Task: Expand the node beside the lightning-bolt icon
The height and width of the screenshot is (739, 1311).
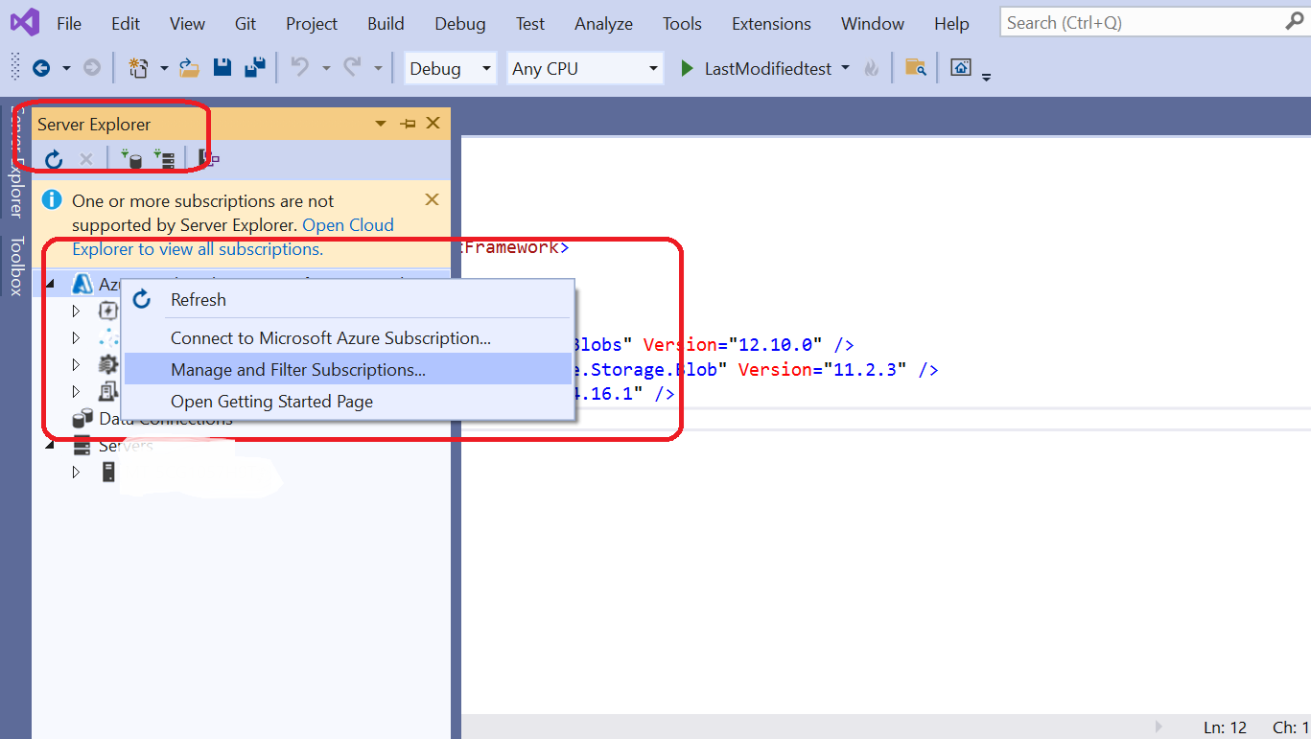Action: point(77,311)
